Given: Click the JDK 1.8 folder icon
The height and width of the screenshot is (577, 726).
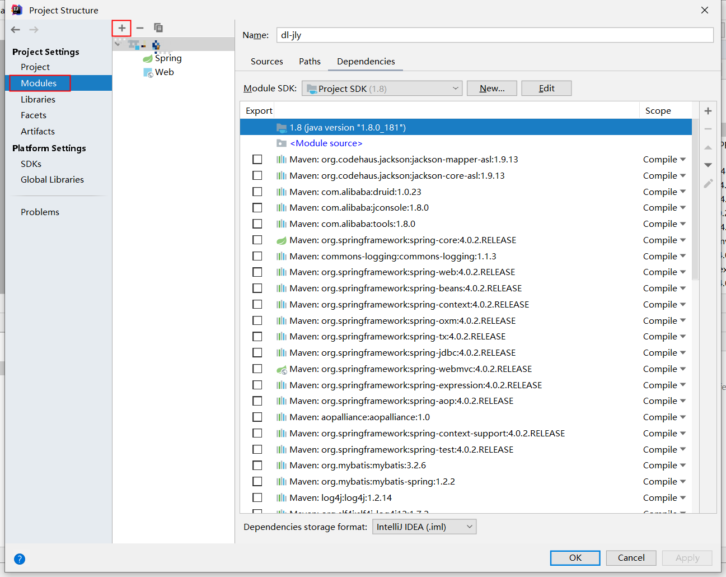Looking at the screenshot, I should coord(282,128).
